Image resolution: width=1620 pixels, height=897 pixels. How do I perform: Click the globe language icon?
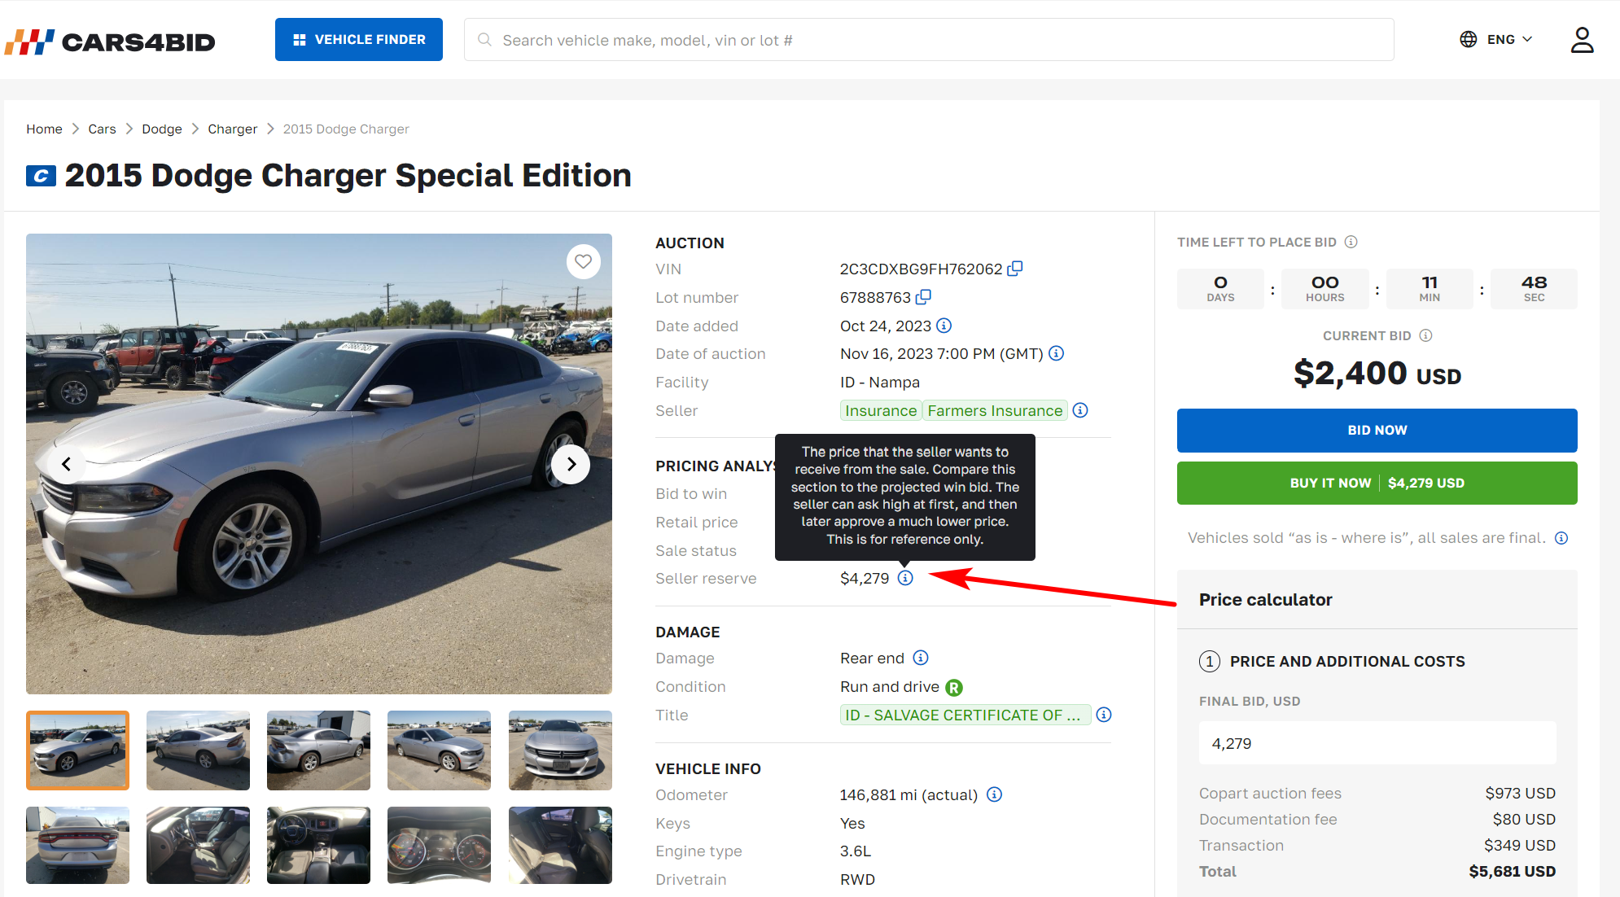tap(1469, 39)
